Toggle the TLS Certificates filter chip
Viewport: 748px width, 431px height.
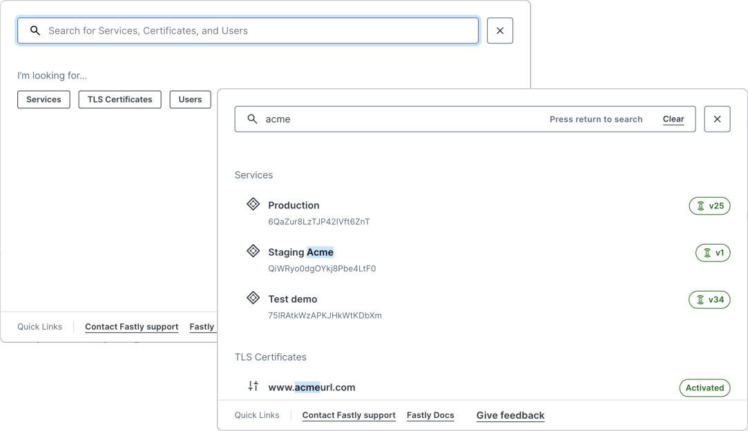[119, 99]
